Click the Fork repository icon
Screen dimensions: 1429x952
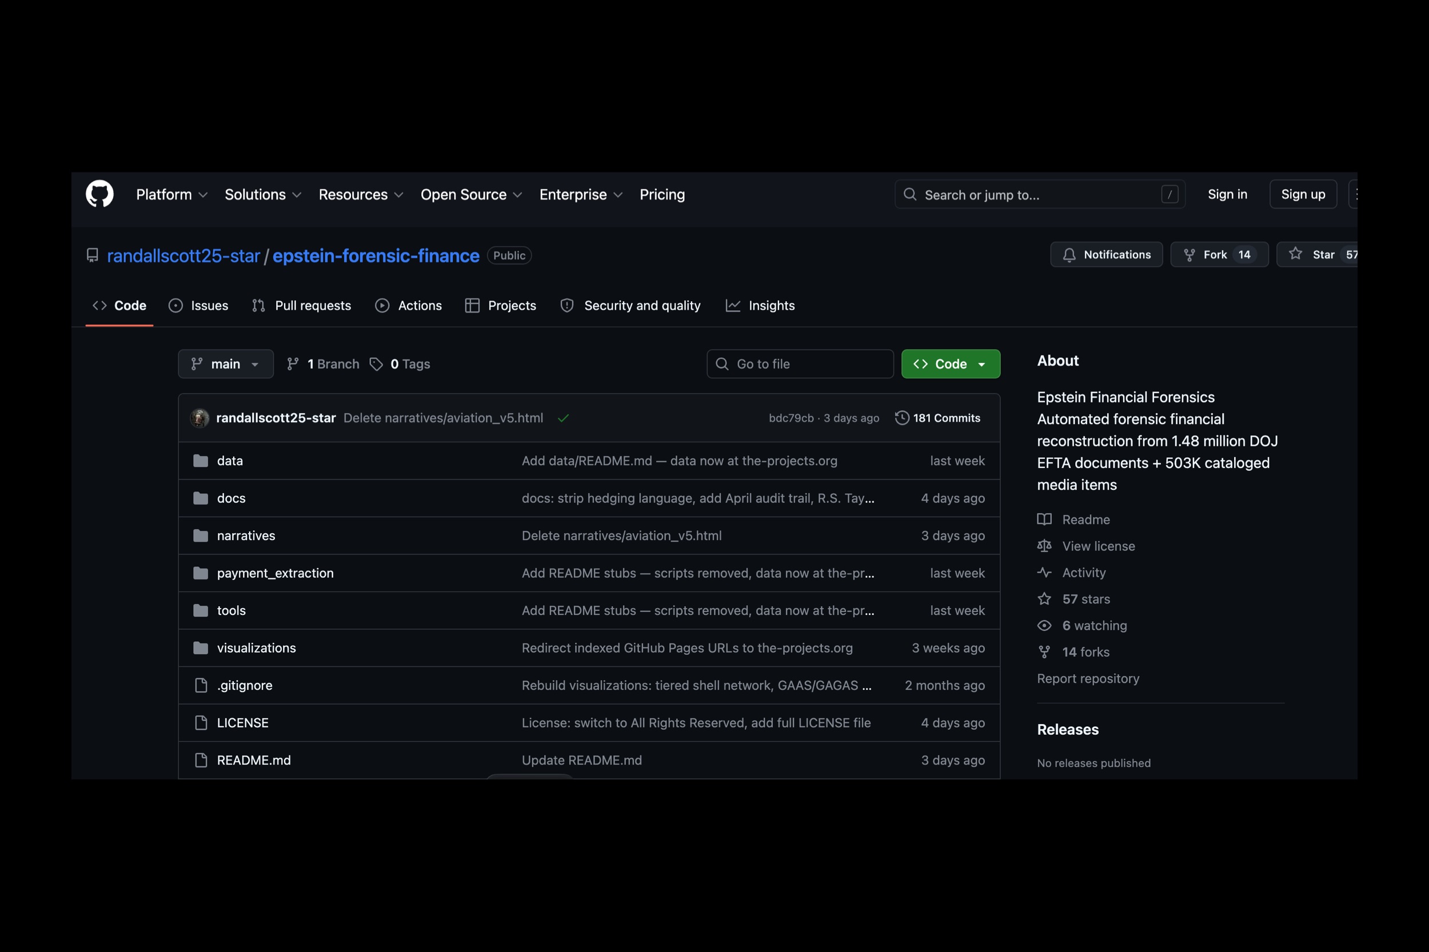pos(1188,255)
